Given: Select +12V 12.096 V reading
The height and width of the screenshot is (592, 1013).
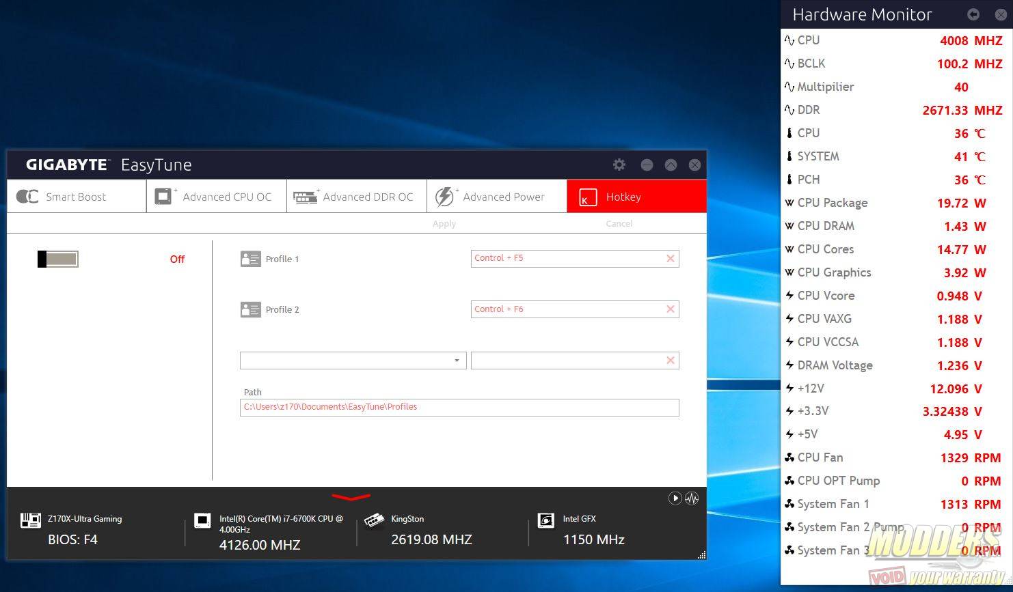Looking at the screenshot, I should pos(956,389).
